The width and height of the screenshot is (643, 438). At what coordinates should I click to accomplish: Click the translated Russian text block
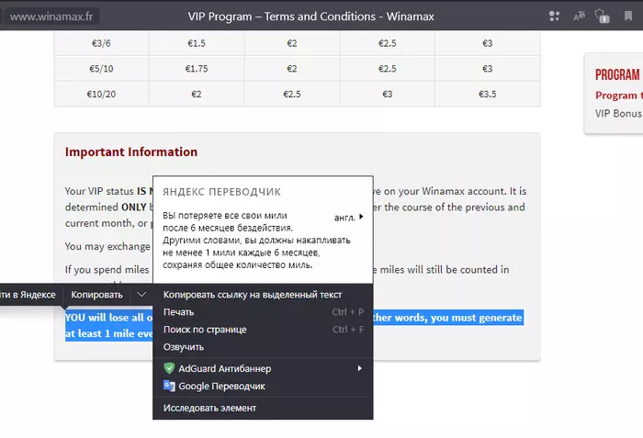256,240
